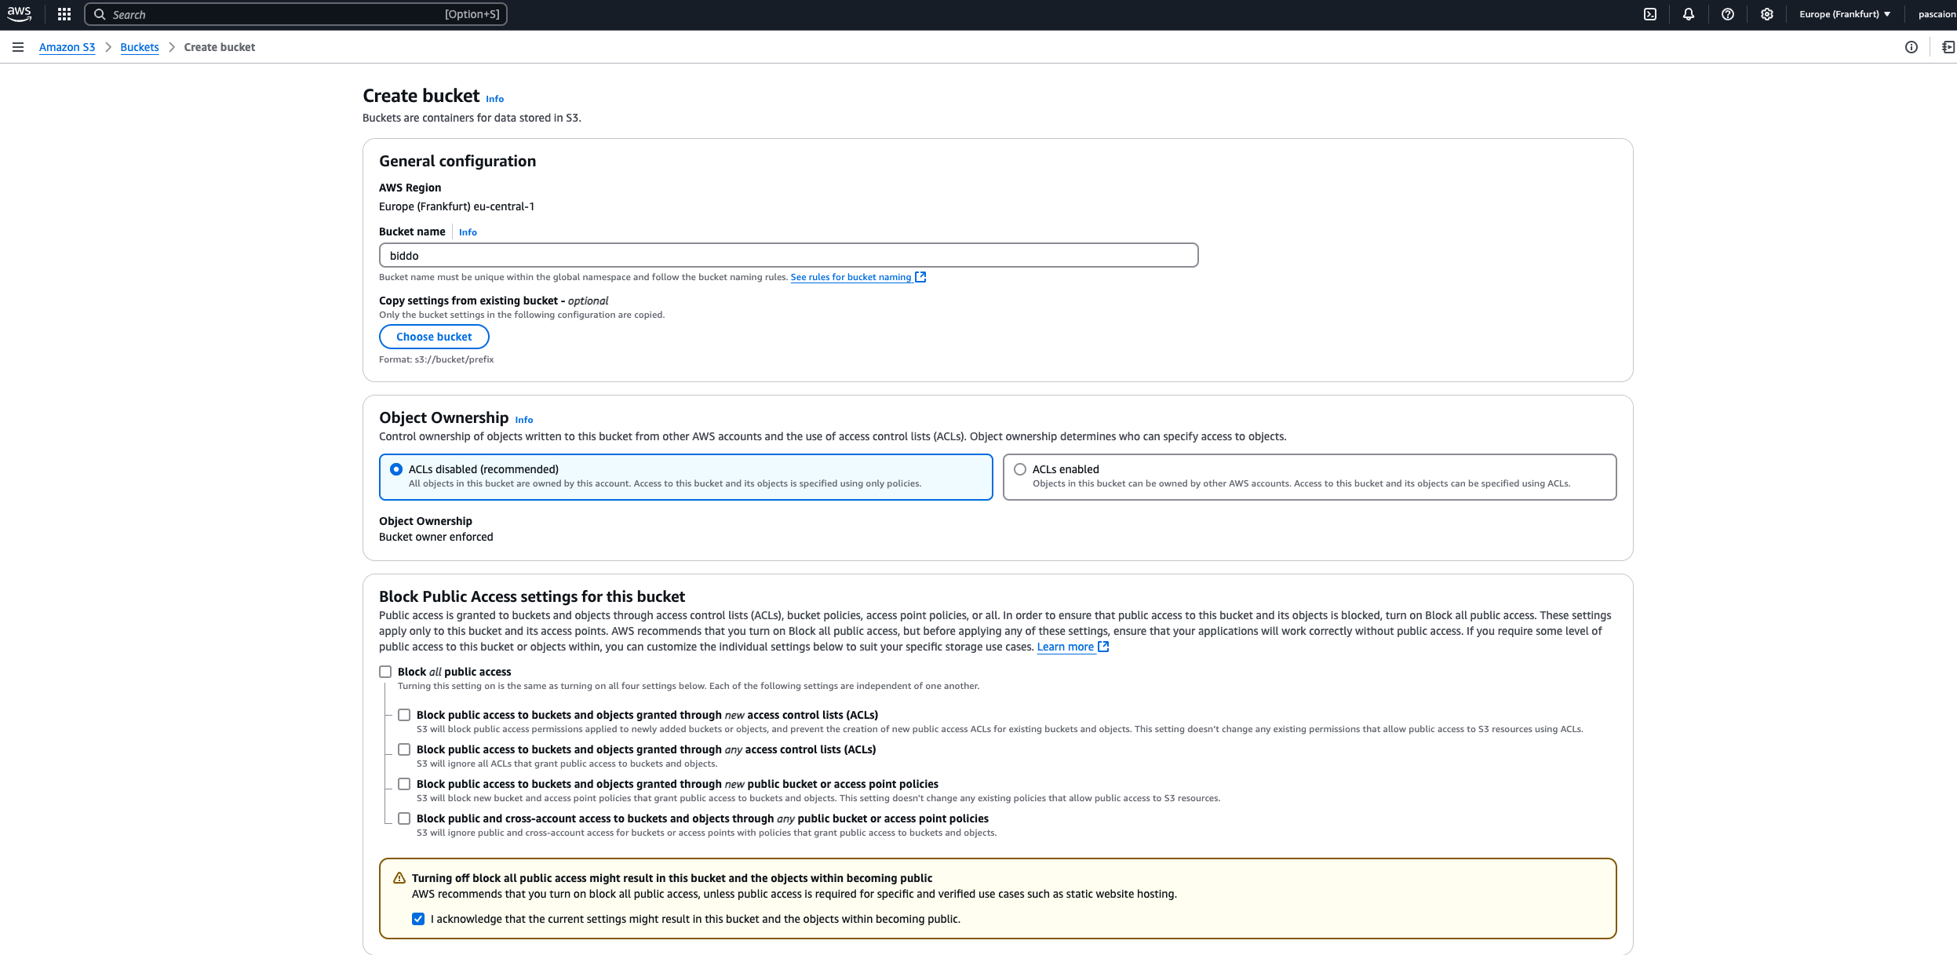1957x955 pixels.
Task: Select ACLs disabled (recommended) option
Action: 396,469
